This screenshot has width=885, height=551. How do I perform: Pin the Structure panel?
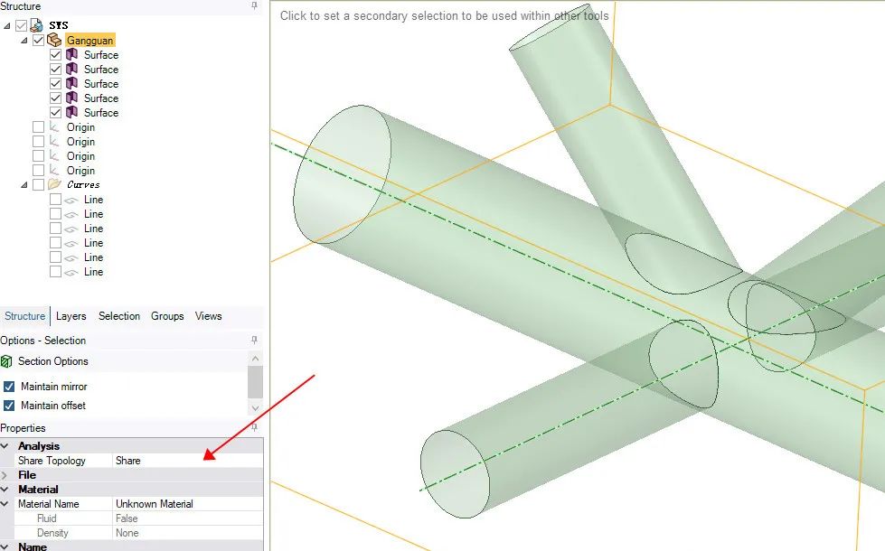[x=255, y=5]
